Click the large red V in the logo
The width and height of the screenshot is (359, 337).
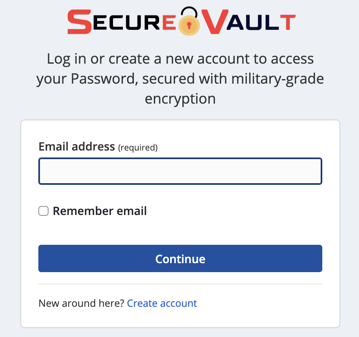(x=215, y=23)
